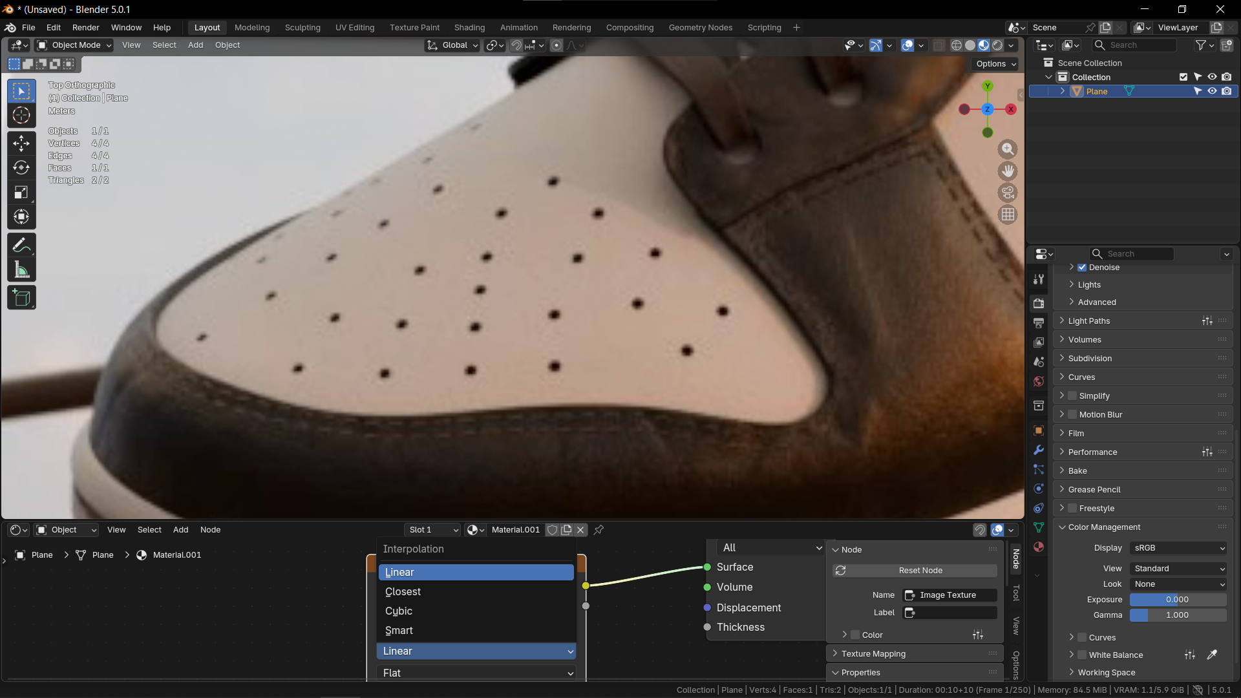Open the Flat projection dropdown

coord(477,673)
